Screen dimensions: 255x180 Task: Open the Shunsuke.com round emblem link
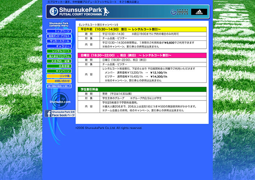pos(60,100)
